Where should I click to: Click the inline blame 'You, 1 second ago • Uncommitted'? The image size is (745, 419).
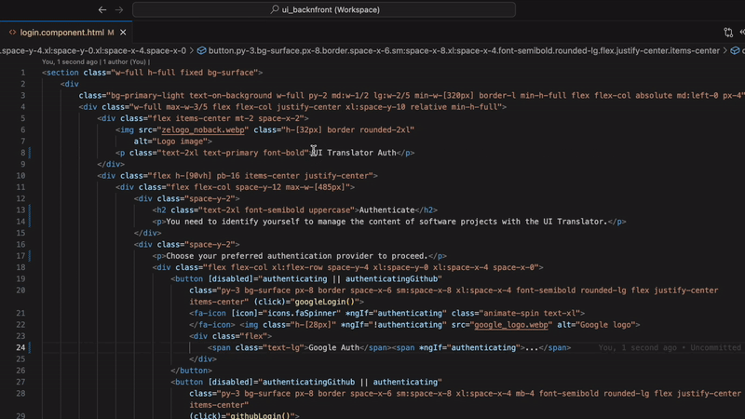point(670,347)
